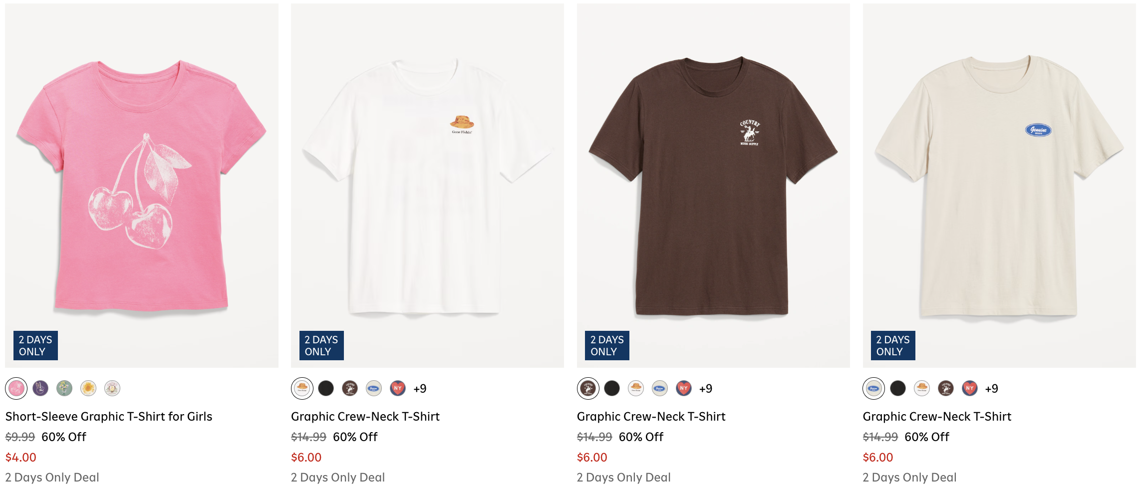
Task: Open the Graphic Crew-Neck T-Shirt title under the brown shirt
Action: [651, 417]
